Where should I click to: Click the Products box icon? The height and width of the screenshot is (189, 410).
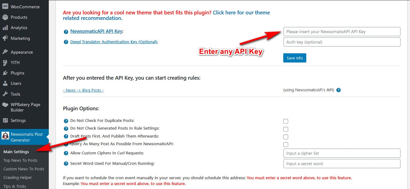coord(5,17)
